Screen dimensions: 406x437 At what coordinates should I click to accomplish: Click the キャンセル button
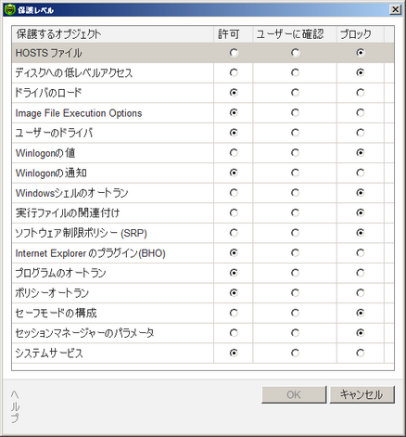pyautogui.click(x=362, y=394)
